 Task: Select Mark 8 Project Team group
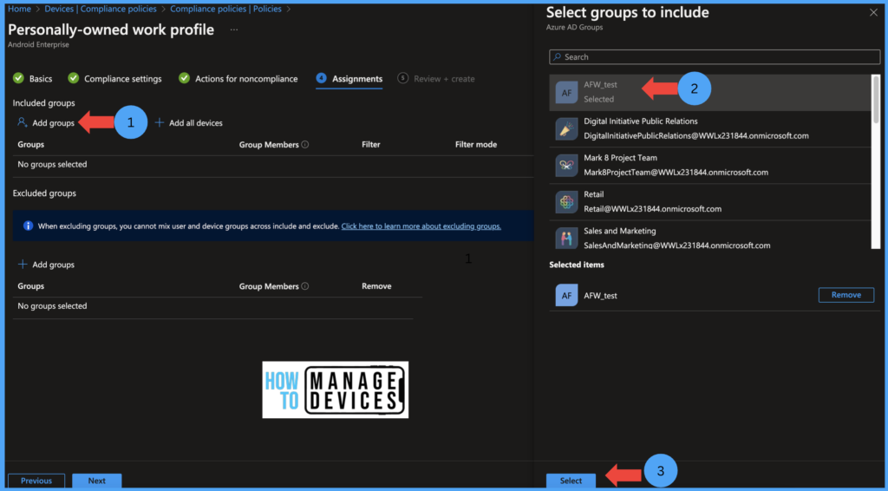[710, 166]
